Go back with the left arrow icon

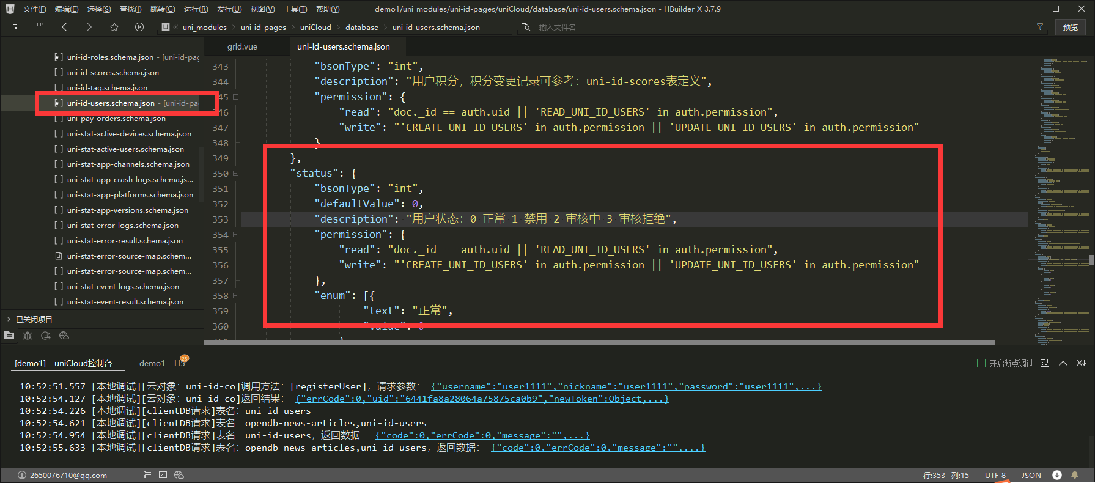64,27
